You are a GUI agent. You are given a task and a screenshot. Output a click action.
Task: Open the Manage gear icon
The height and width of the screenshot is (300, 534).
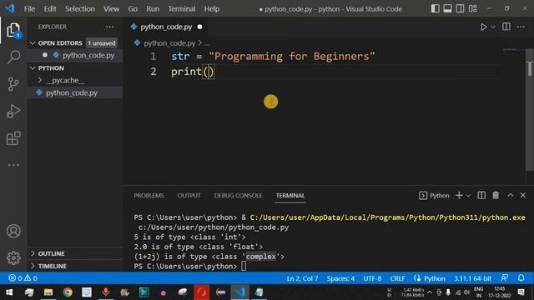pos(13,257)
